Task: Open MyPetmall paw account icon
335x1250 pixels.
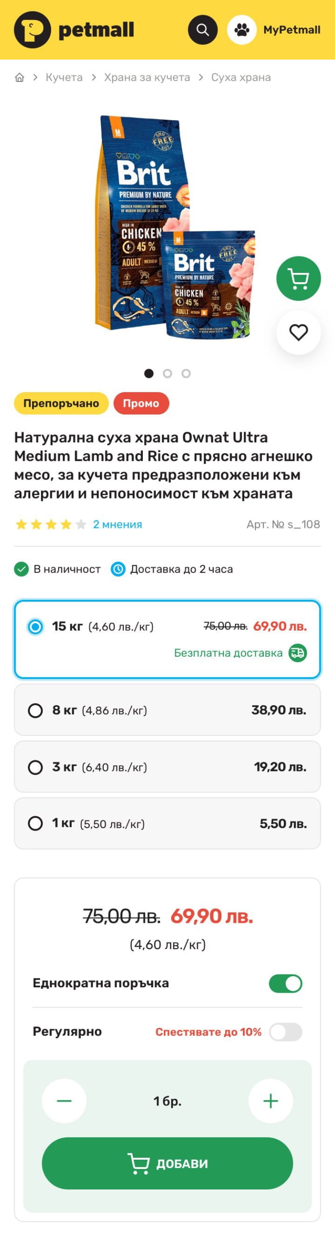Action: tap(241, 30)
